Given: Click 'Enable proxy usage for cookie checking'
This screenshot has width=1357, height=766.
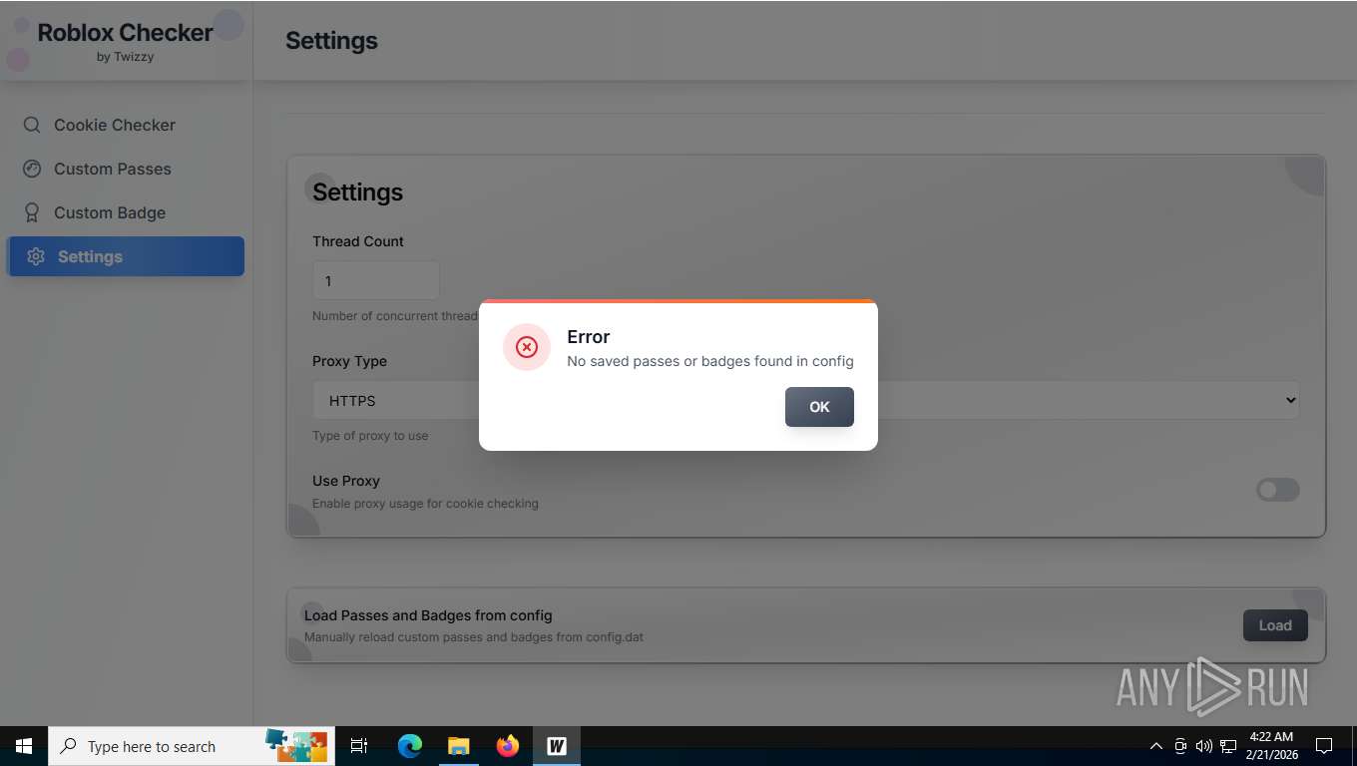Looking at the screenshot, I should coord(425,504).
